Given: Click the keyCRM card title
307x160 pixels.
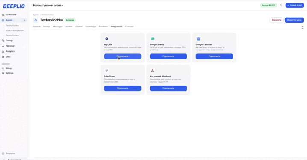Looking at the screenshot, I should tap(108, 44).
